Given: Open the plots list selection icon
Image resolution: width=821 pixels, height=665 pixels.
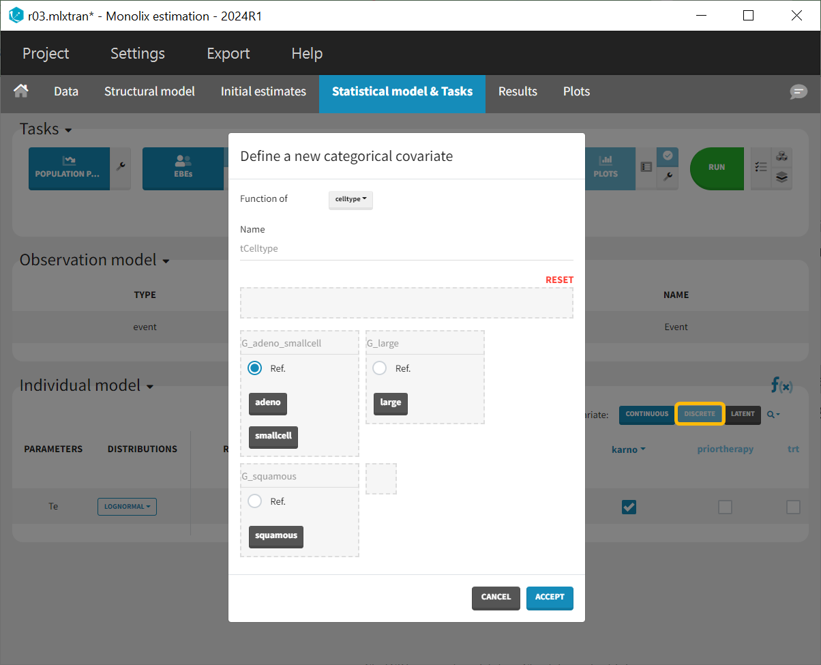Looking at the screenshot, I should 646,167.
